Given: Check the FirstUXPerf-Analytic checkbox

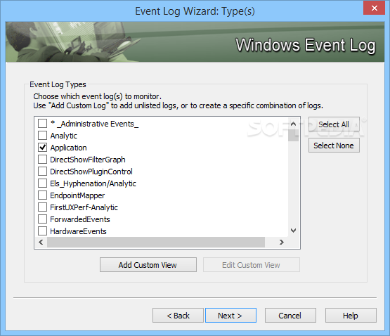Looking at the screenshot, I should coord(43,207).
